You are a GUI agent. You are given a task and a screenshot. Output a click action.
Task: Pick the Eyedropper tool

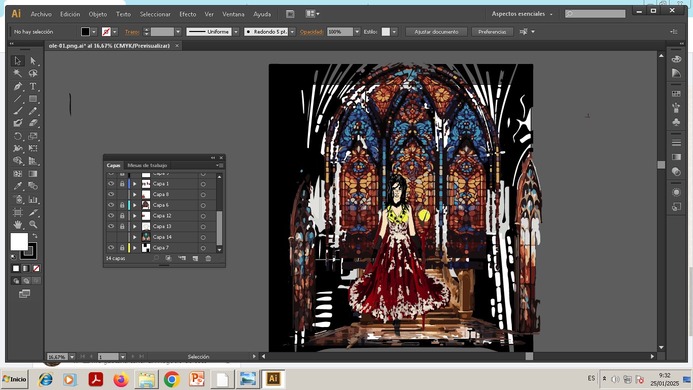[x=18, y=186]
